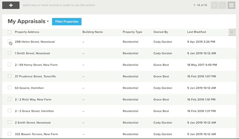This screenshot has width=239, height=139.
Task: Click the plus add record button
Action: pyautogui.click(x=11, y=5)
